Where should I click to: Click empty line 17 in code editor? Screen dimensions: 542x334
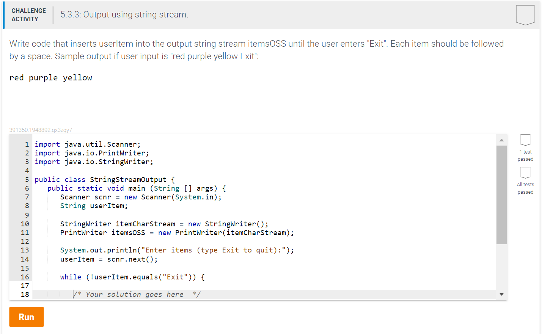[264, 285]
